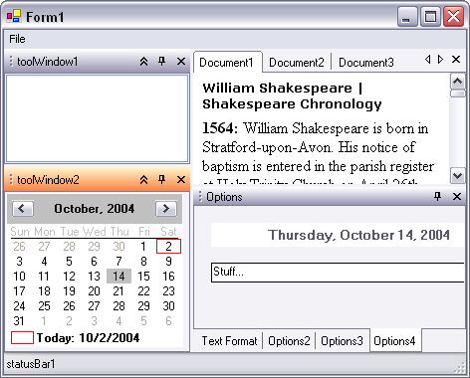Click the Form1 application icon
Image resolution: width=470 pixels, height=378 pixels.
point(14,16)
